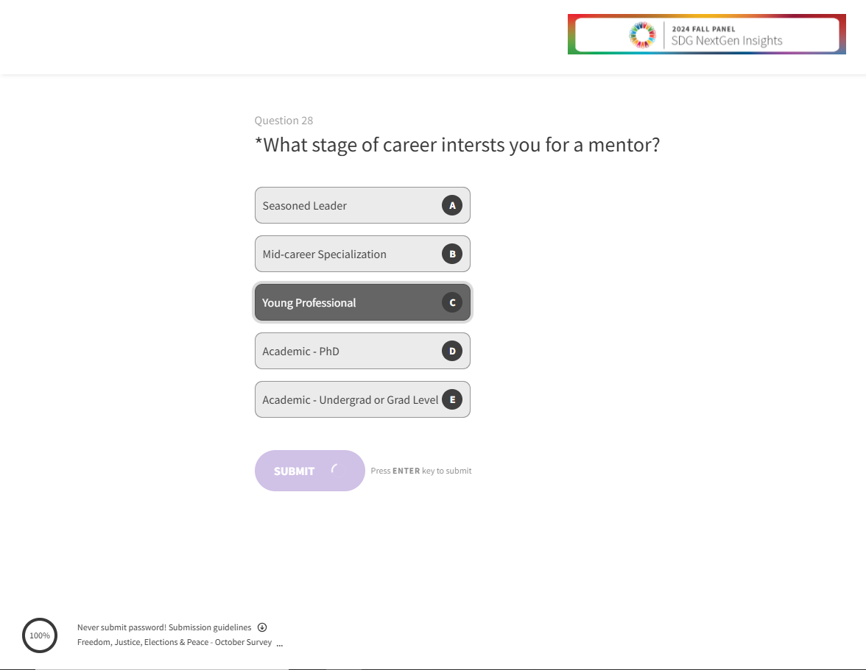The image size is (866, 670).
Task: Click the ellipsis after the October Survey title
Action: point(280,644)
